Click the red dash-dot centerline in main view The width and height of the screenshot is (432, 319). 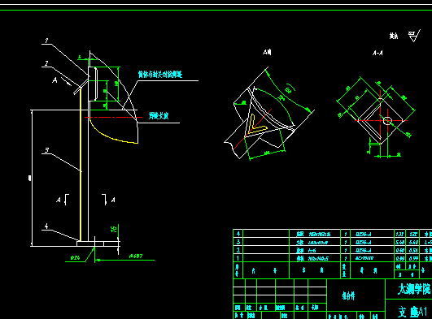(x=113, y=118)
